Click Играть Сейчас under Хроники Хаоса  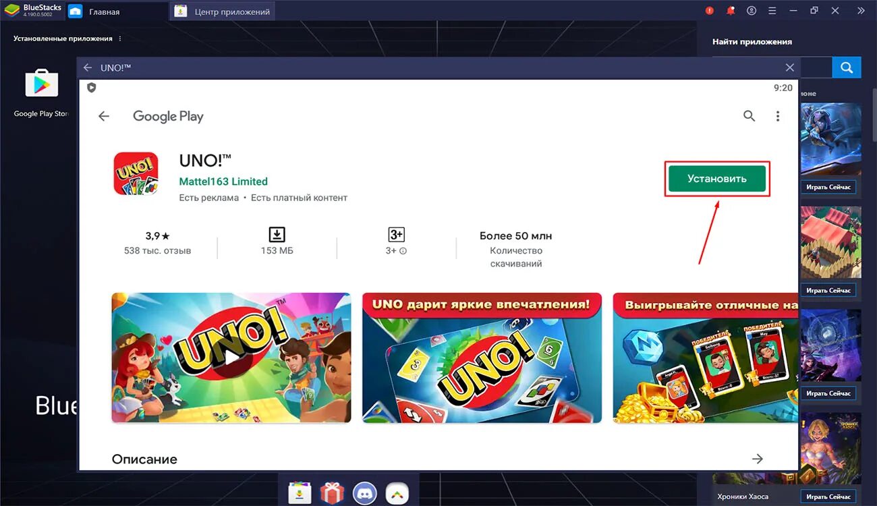(828, 497)
